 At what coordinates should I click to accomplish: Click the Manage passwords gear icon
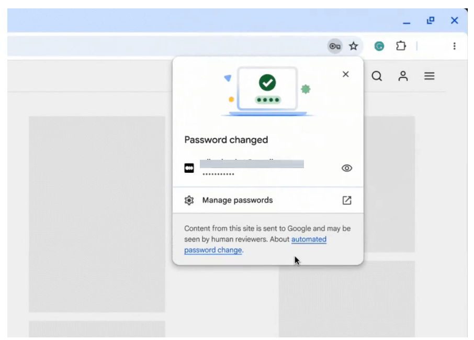click(189, 200)
